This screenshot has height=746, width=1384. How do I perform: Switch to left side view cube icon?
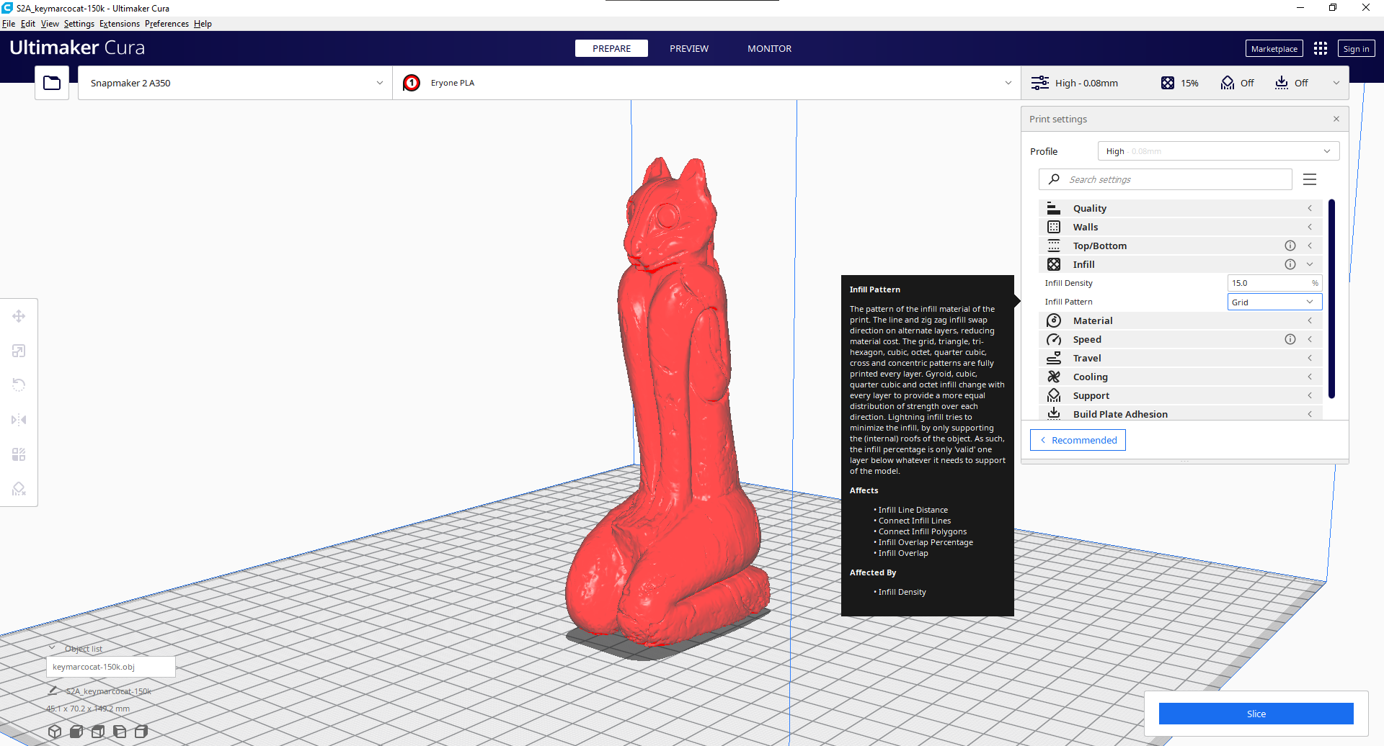click(119, 732)
